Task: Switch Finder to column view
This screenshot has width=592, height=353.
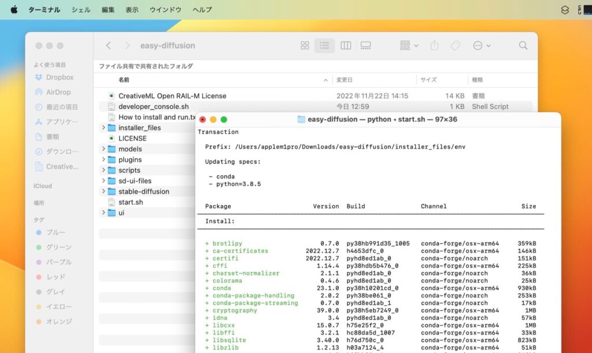Action: tap(345, 45)
